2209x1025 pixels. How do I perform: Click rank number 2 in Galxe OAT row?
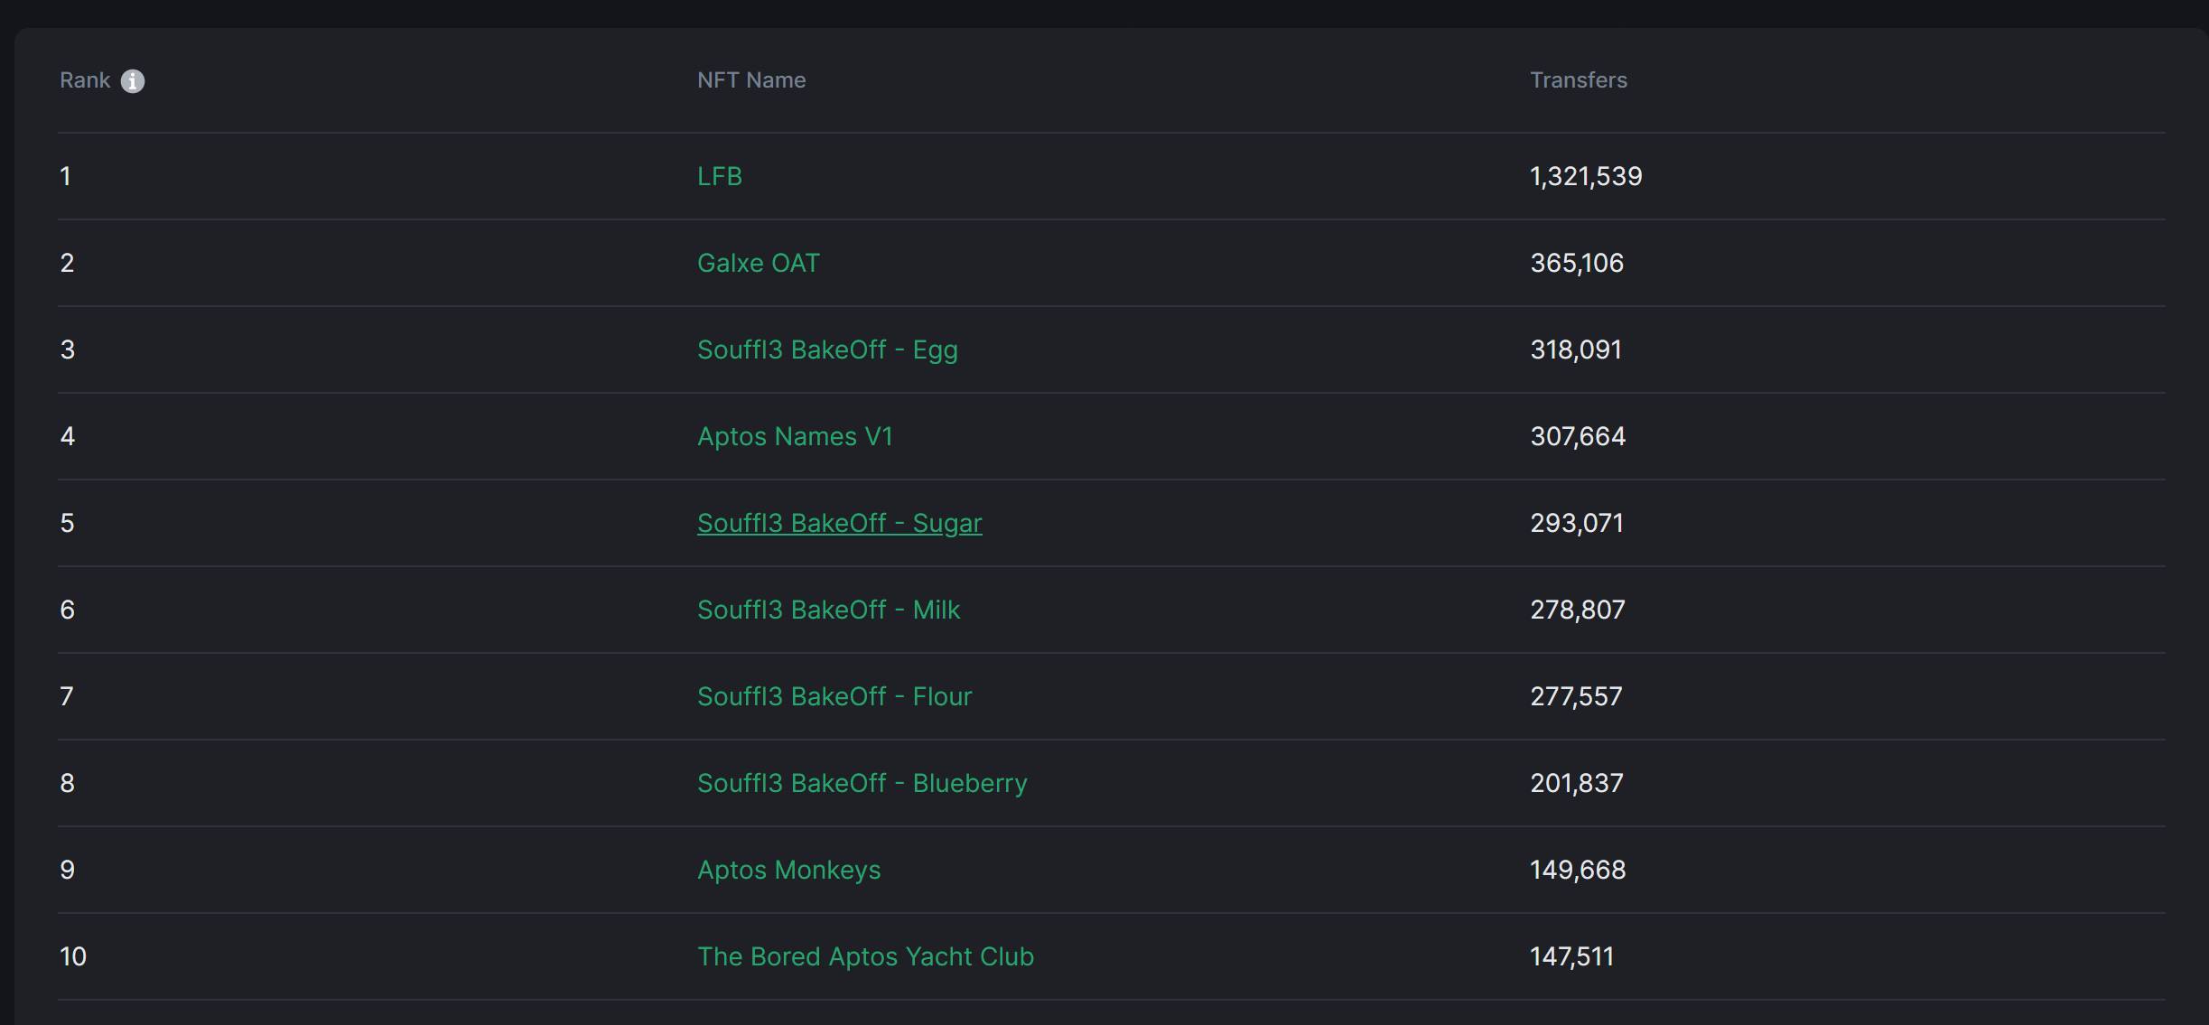pyautogui.click(x=67, y=263)
